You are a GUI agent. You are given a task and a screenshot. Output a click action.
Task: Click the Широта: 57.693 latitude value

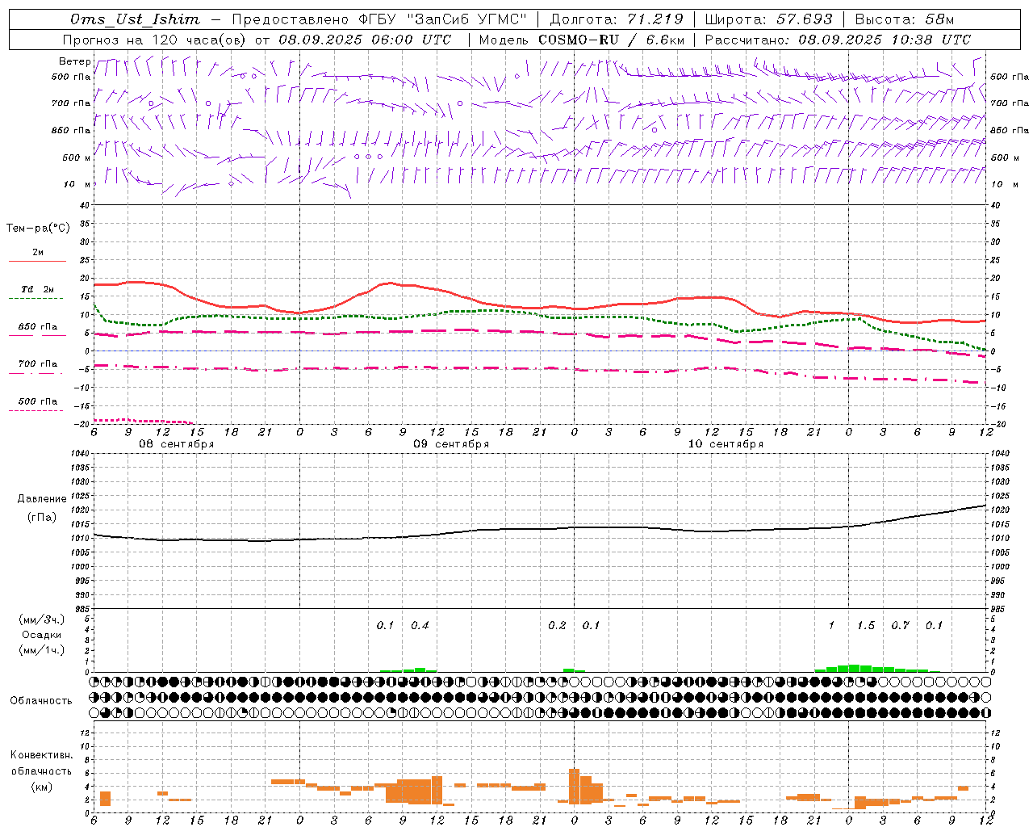(x=769, y=19)
